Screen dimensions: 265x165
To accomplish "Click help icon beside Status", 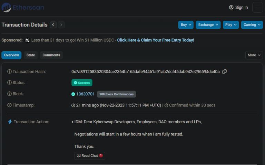I will (x=9, y=83).
